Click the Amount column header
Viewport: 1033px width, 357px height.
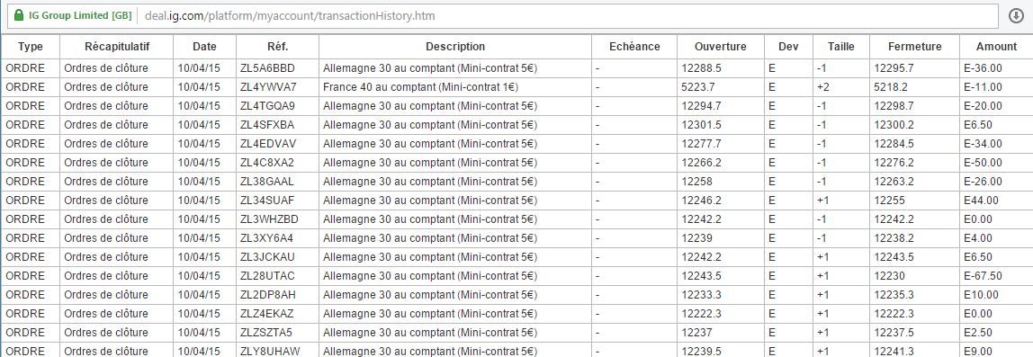tap(995, 46)
